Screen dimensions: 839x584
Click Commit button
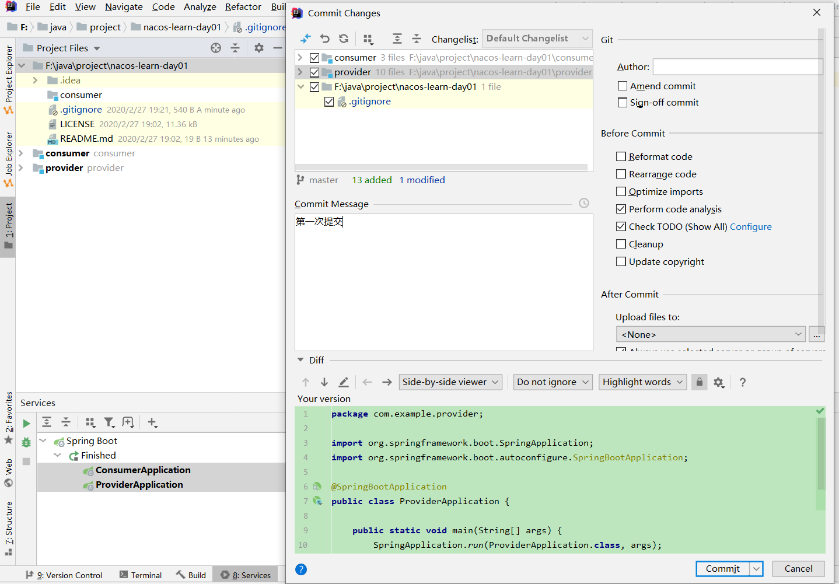pyautogui.click(x=723, y=568)
